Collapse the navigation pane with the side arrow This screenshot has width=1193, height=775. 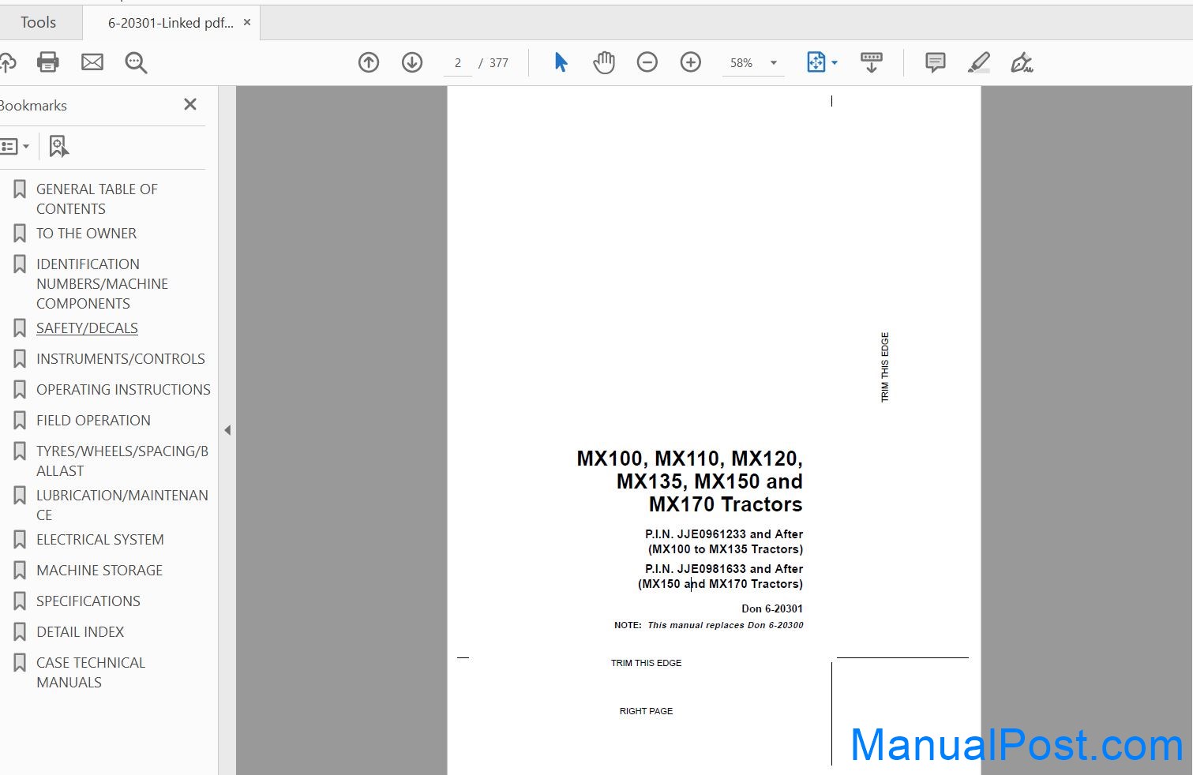pyautogui.click(x=227, y=430)
